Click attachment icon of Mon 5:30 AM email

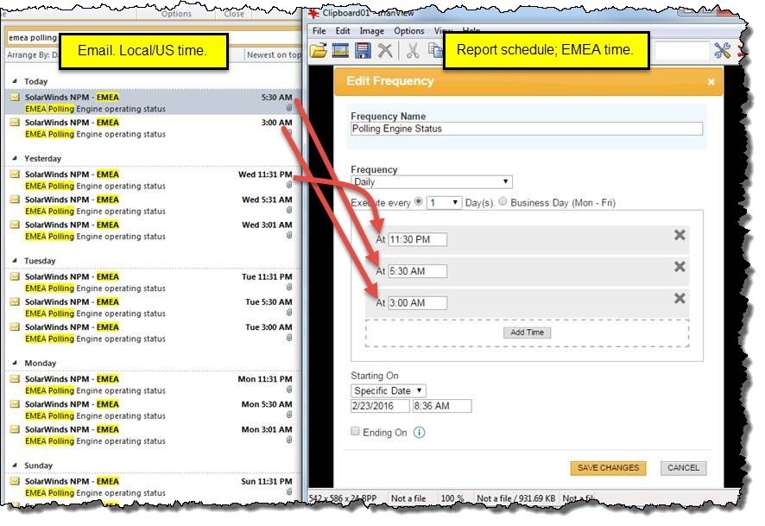pyautogui.click(x=289, y=415)
